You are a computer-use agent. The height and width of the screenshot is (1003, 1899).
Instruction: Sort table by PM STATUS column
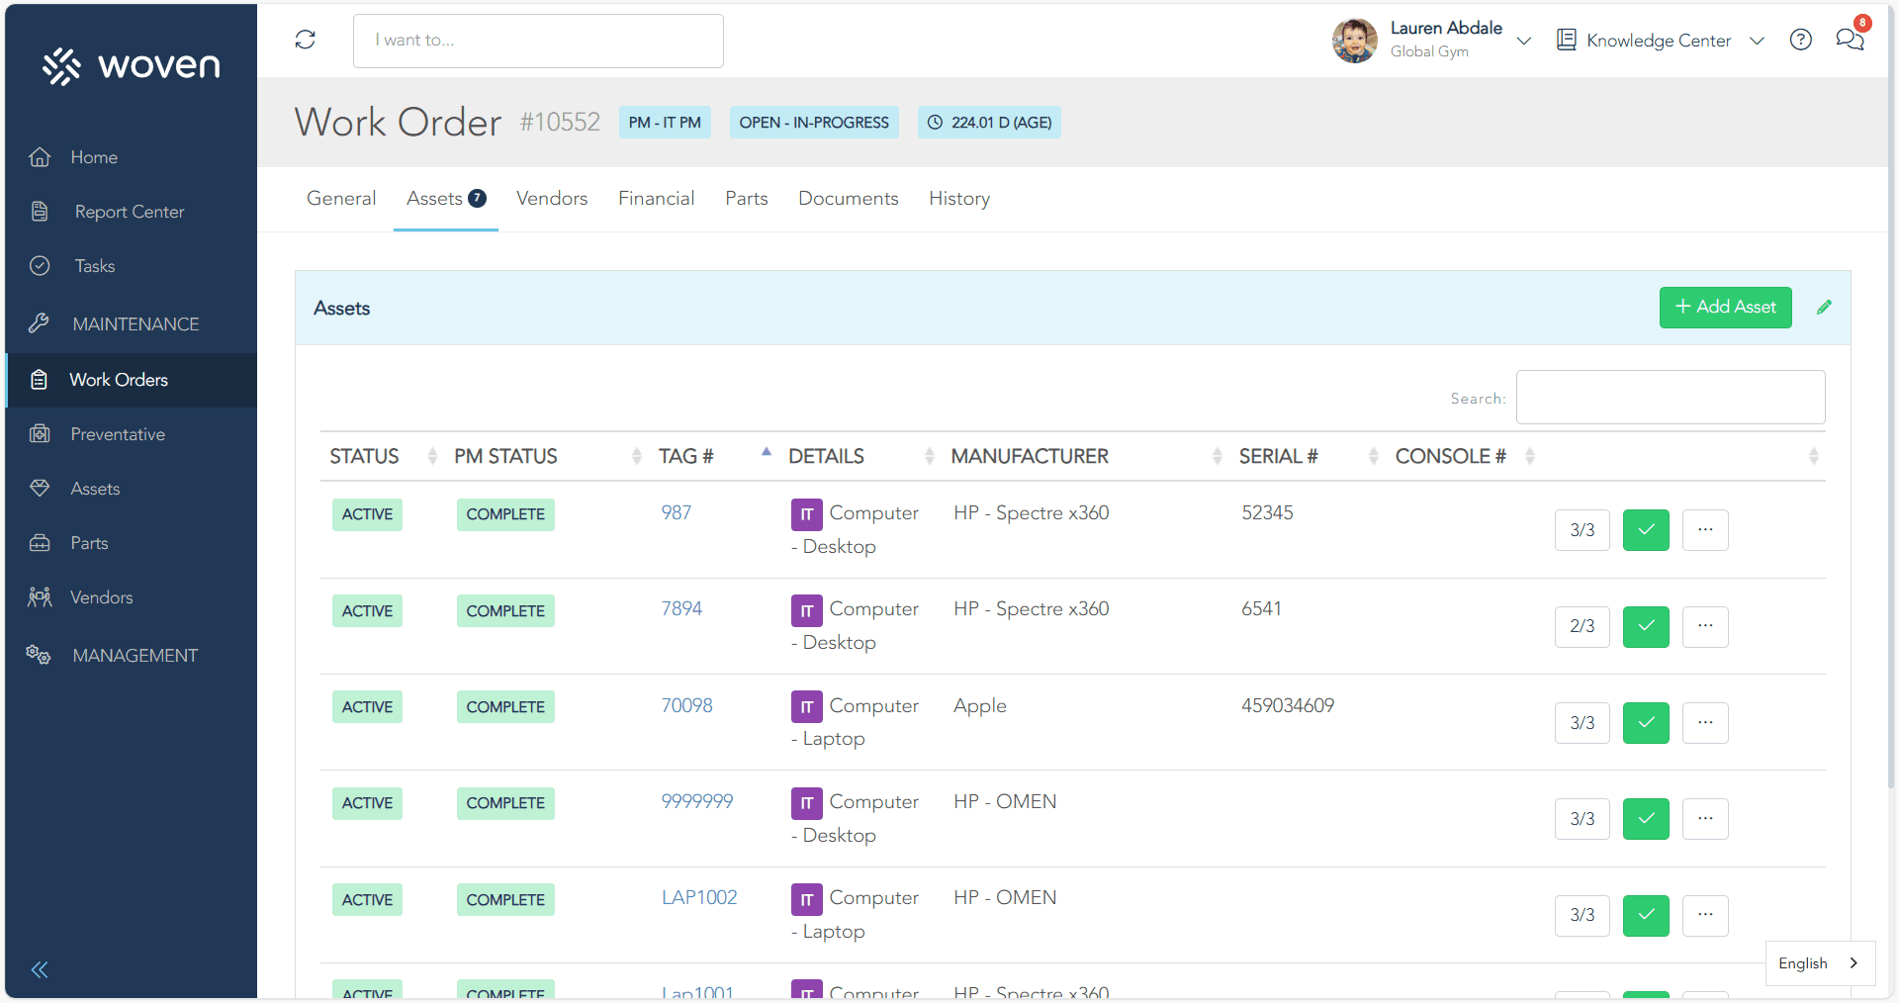coord(546,456)
